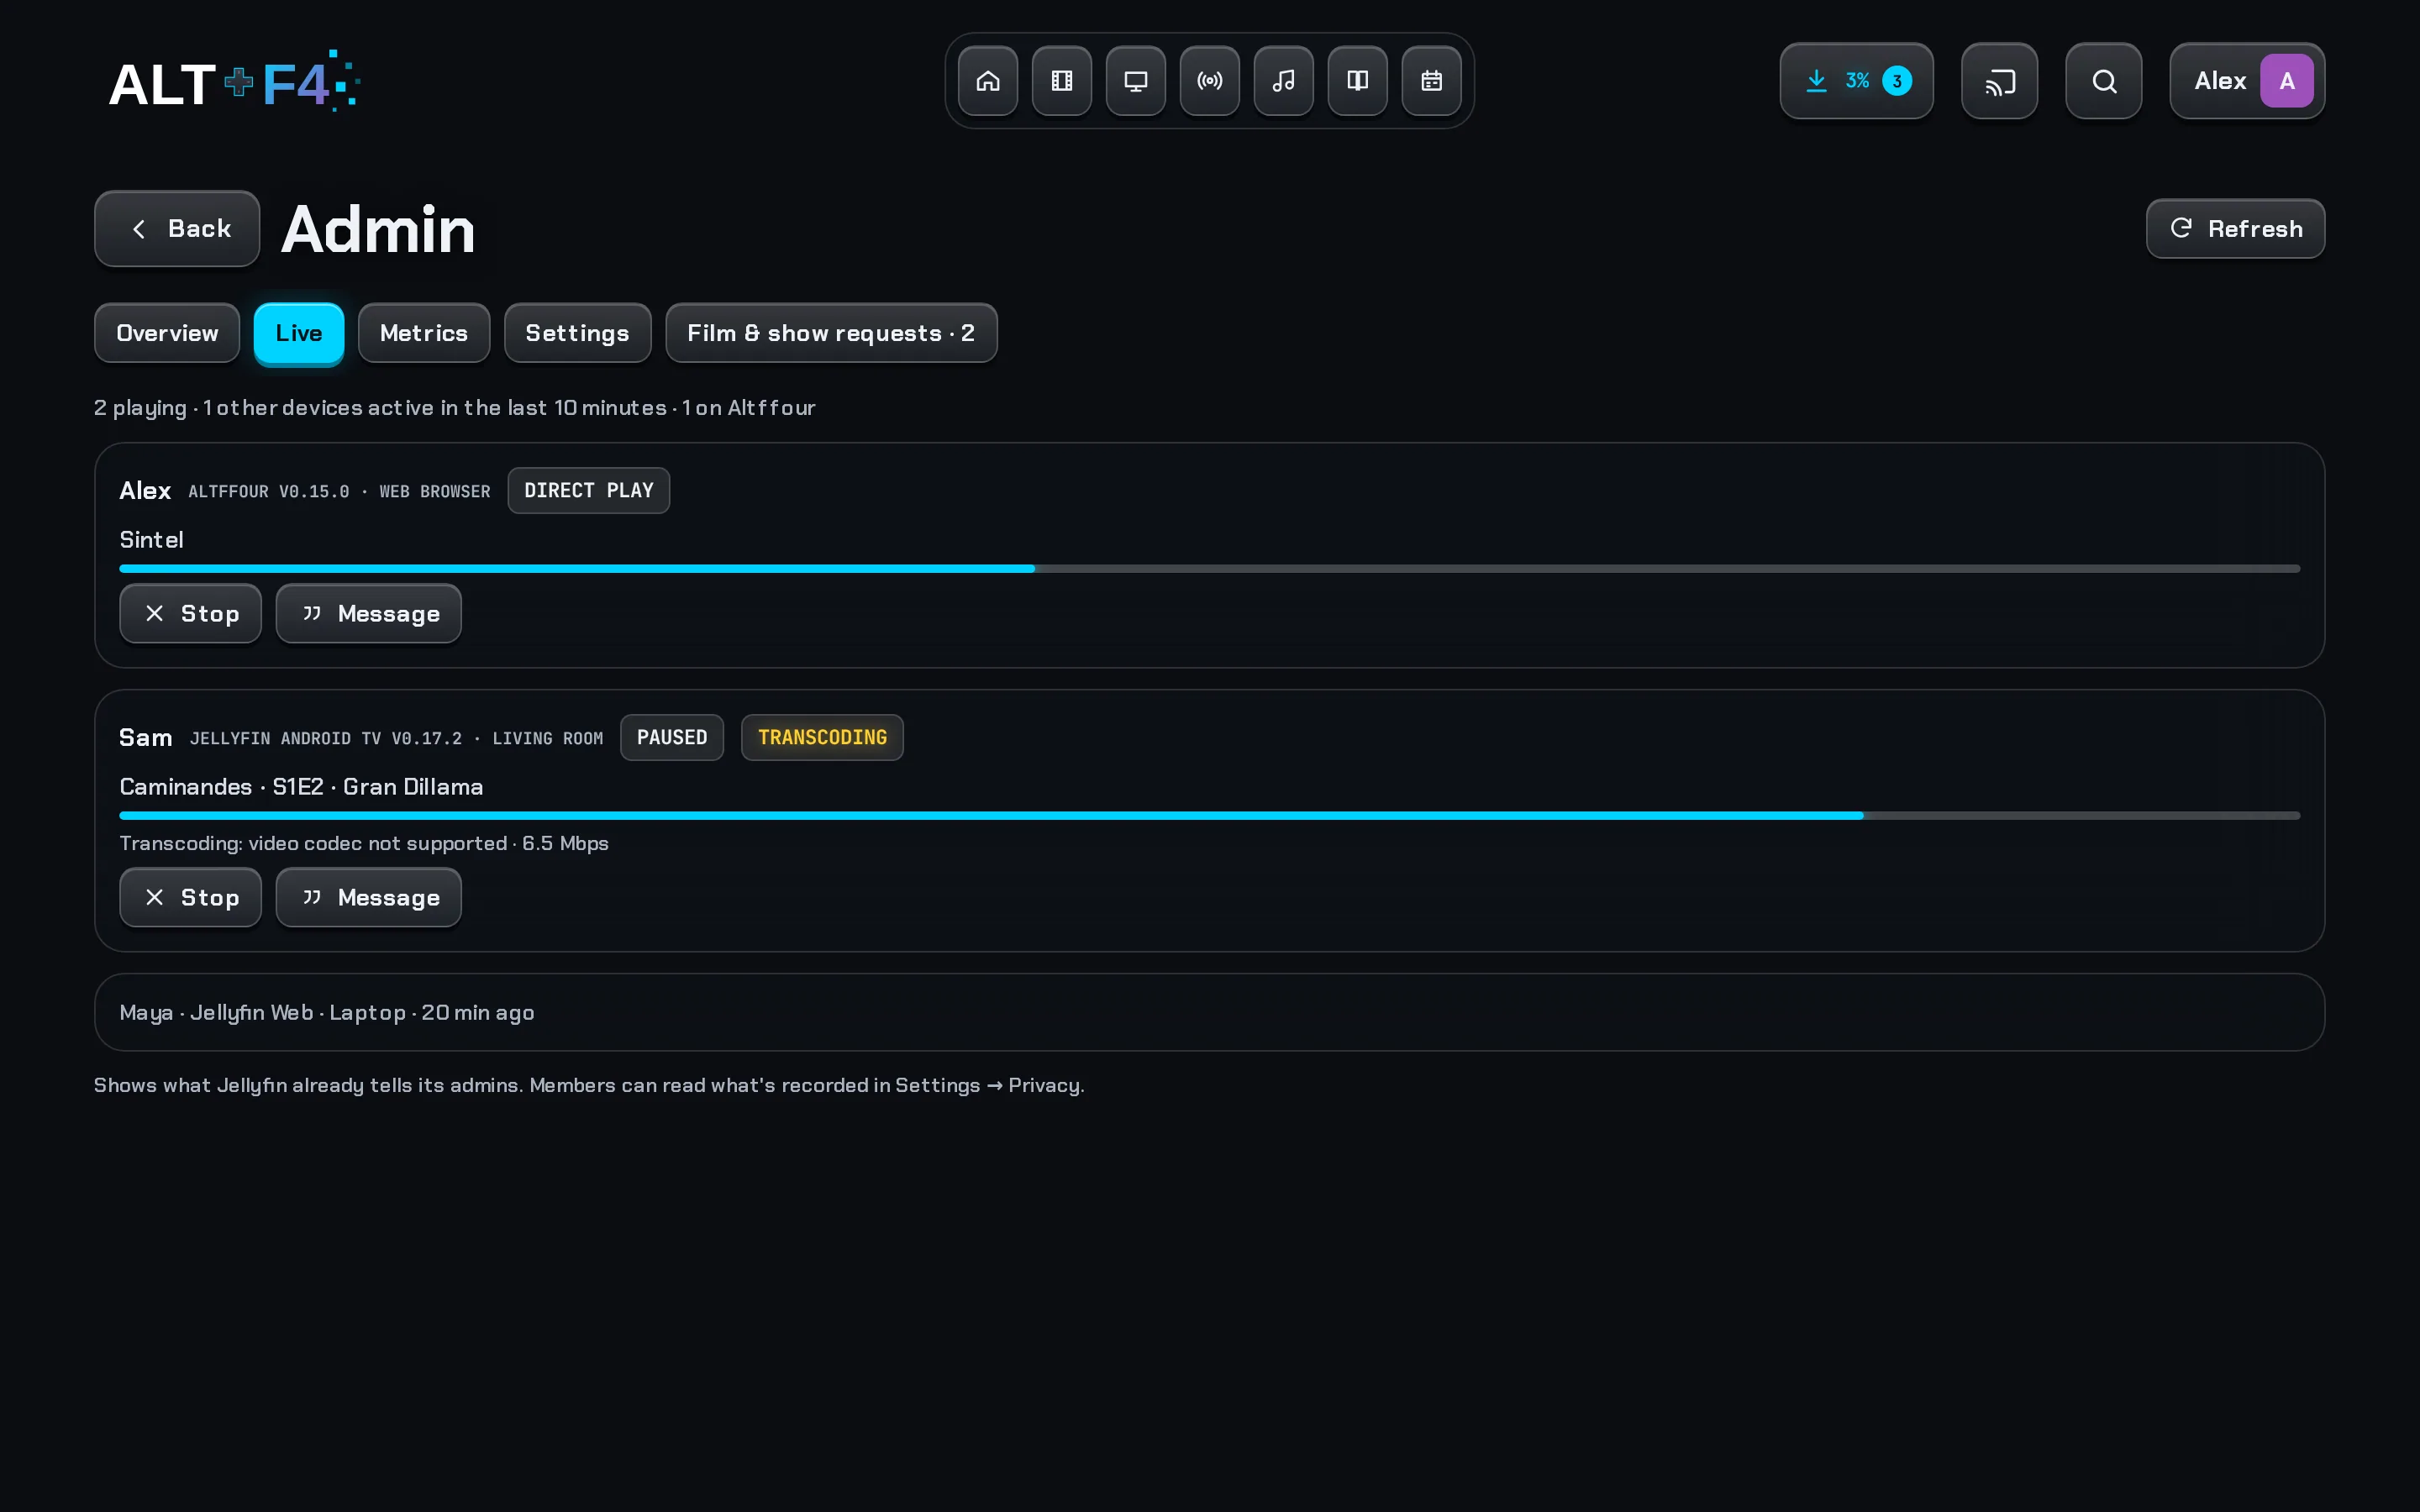Viewport: 2420px width, 1512px height.
Task: Click the '2 playing' summary line
Action: [454, 408]
